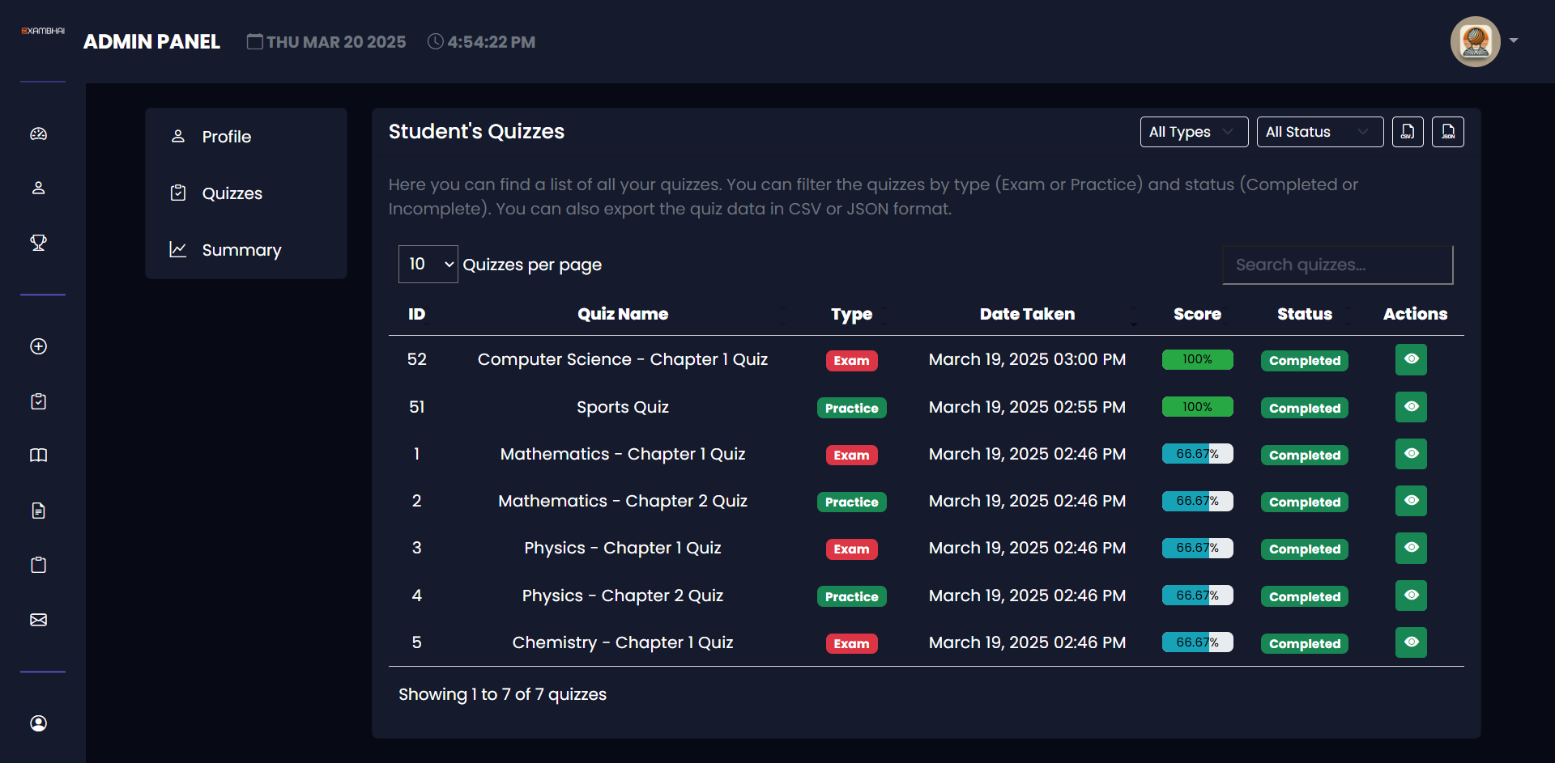
Task: Sort table by Quiz Name column
Action: tap(623, 314)
